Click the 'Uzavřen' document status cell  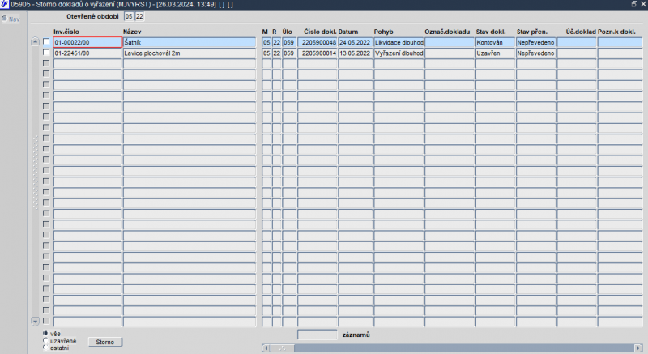pos(495,53)
